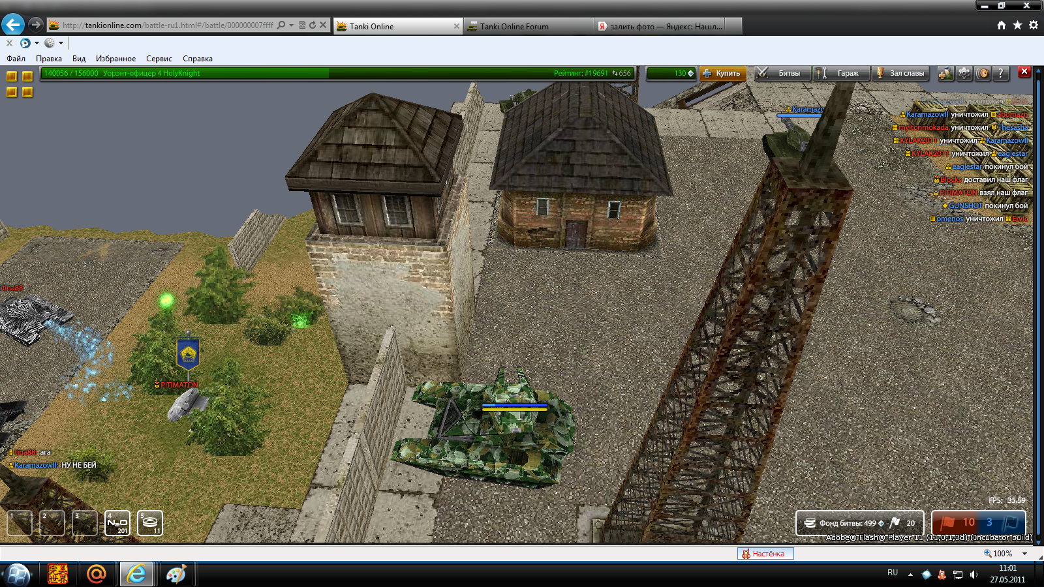Open the Mail.ru Agent taskbar icon

click(x=97, y=575)
